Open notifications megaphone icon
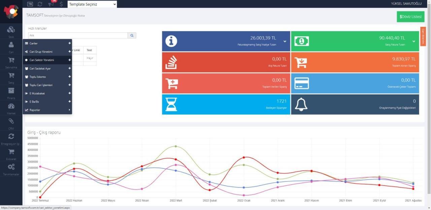Image resolution: width=431 pixels, height=210 pixels. [x=51, y=4]
